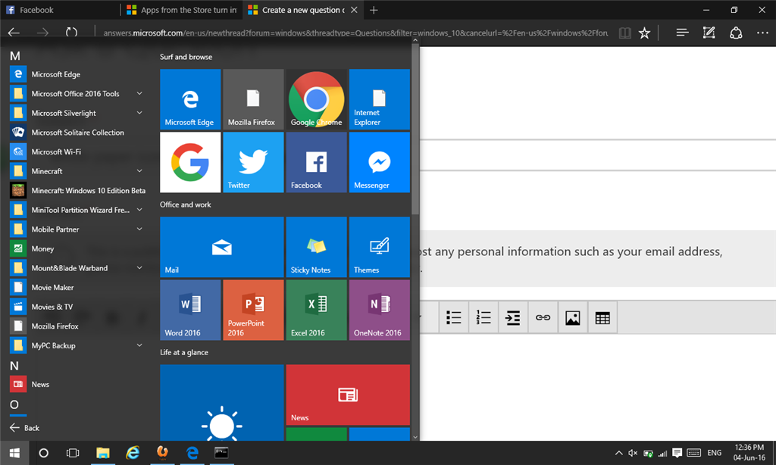Launch the Word 2016 tile
Image resolution: width=776 pixels, height=465 pixels.
coord(190,310)
